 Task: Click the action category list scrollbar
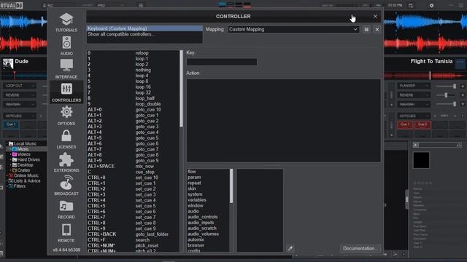[x=231, y=186]
